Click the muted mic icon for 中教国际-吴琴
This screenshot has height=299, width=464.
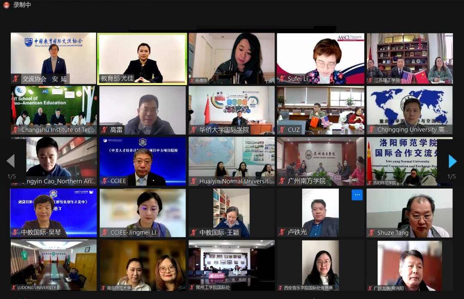(x=16, y=233)
